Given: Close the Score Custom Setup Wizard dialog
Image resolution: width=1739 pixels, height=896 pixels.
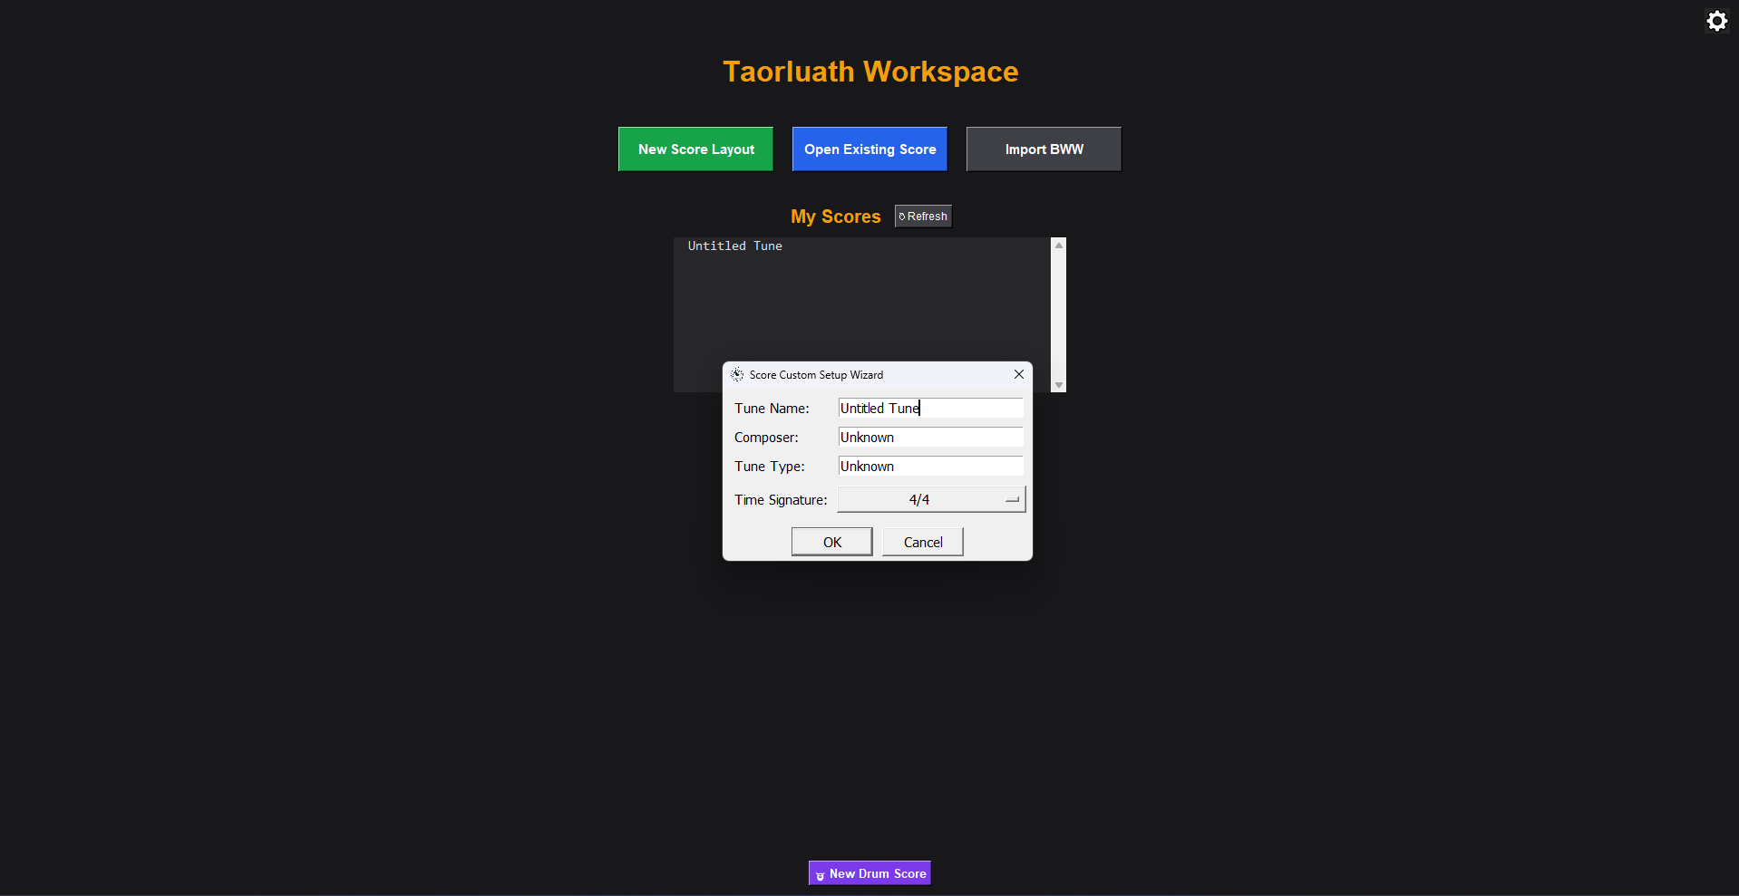Looking at the screenshot, I should pos(1019,374).
